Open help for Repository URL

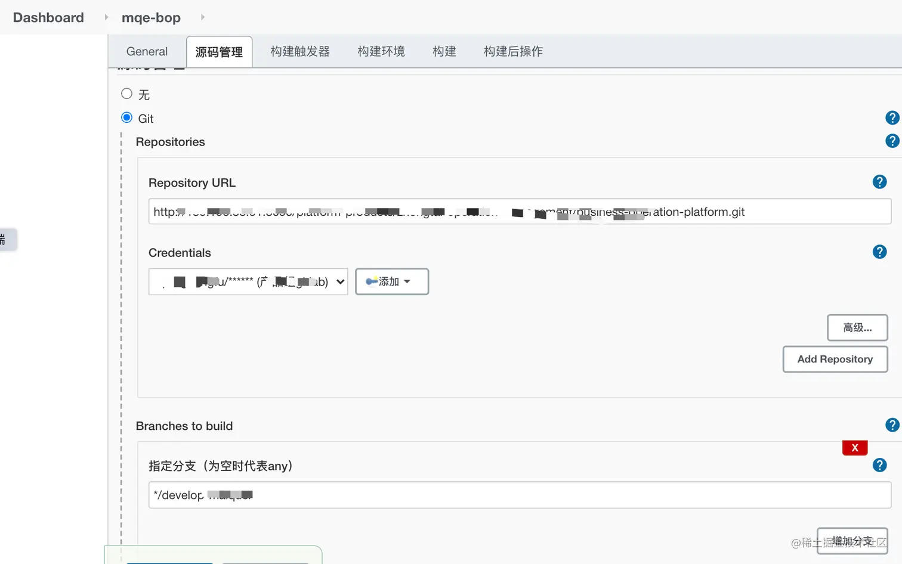879,182
